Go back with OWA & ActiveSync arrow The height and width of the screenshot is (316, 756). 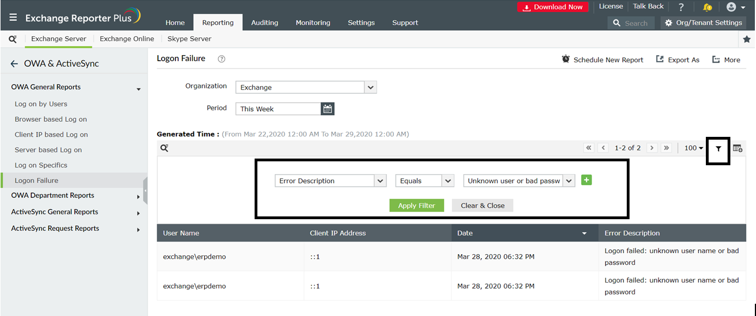[x=14, y=64]
